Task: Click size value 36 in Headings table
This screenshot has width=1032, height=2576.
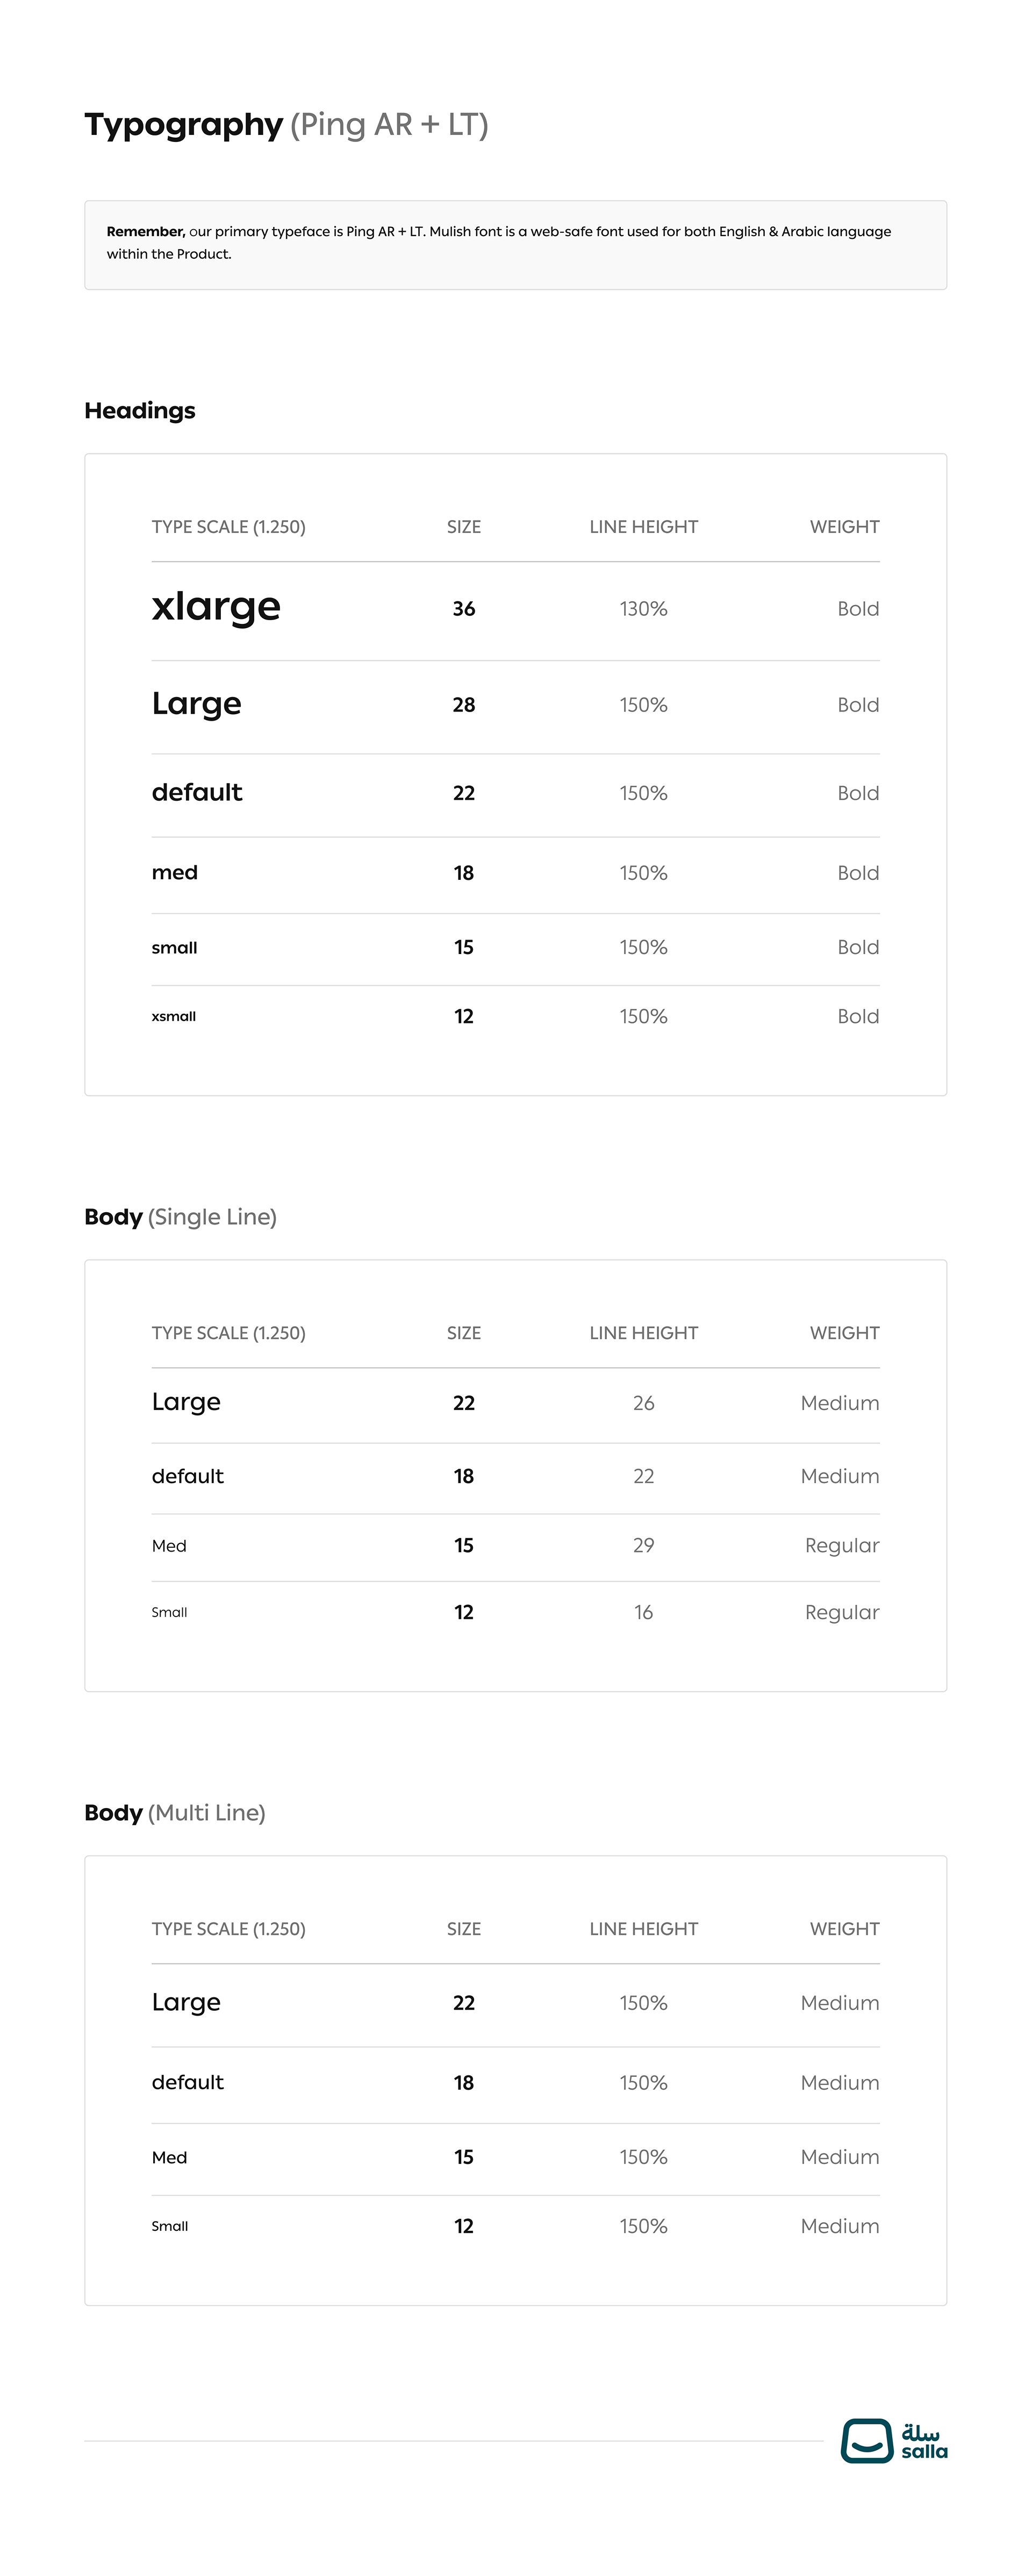Action: click(463, 609)
